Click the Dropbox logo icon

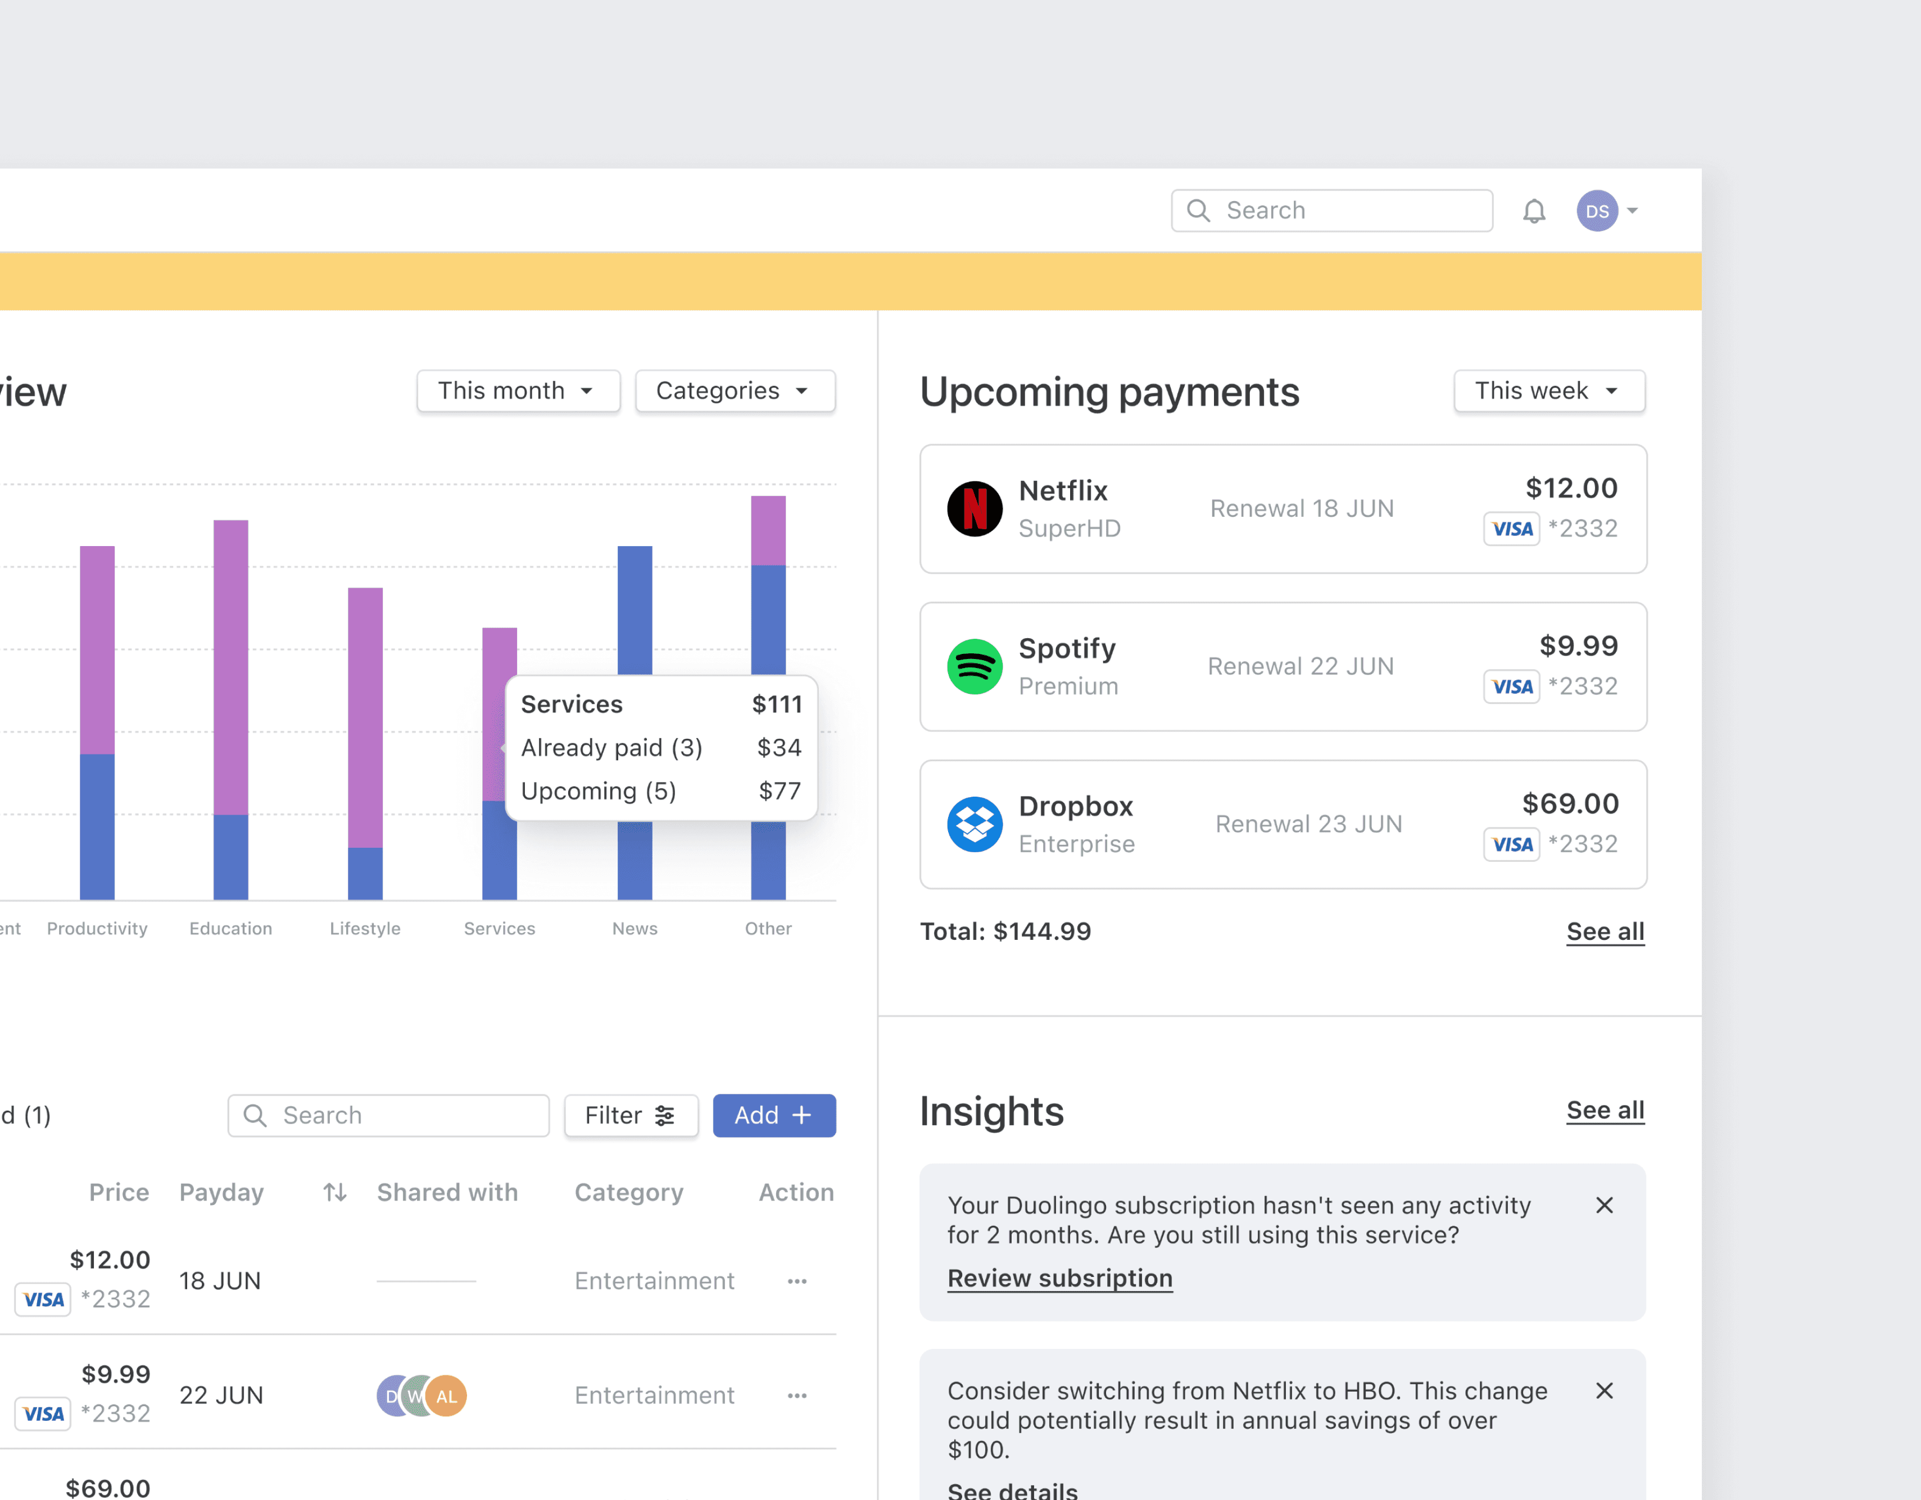(973, 824)
